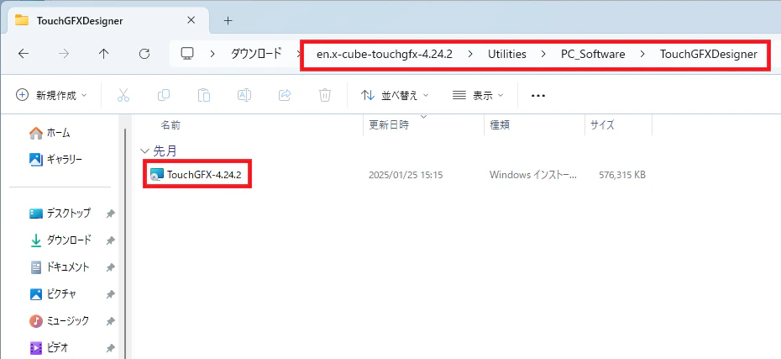Open ギャラリー in navigation pane
Image resolution: width=781 pixels, height=359 pixels.
point(55,160)
